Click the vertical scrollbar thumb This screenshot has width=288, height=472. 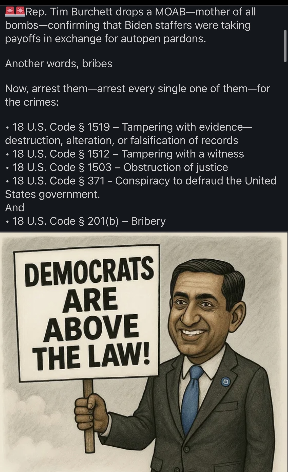coord(285,45)
